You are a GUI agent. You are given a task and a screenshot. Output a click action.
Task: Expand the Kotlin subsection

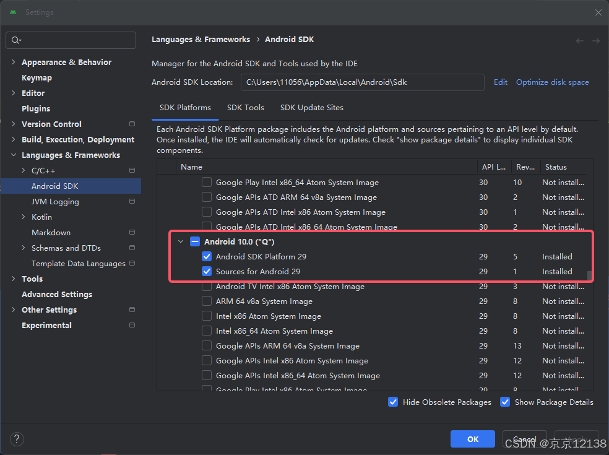(x=24, y=217)
